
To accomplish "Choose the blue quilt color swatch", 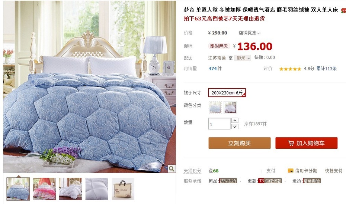I will click(215, 108).
